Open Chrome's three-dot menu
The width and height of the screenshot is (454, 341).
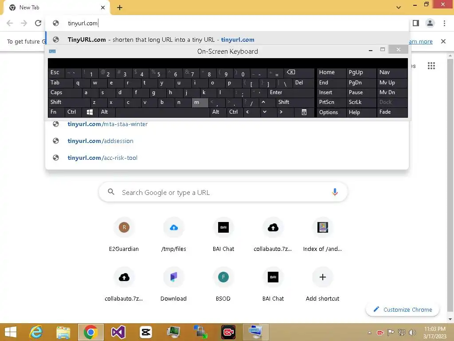click(444, 23)
